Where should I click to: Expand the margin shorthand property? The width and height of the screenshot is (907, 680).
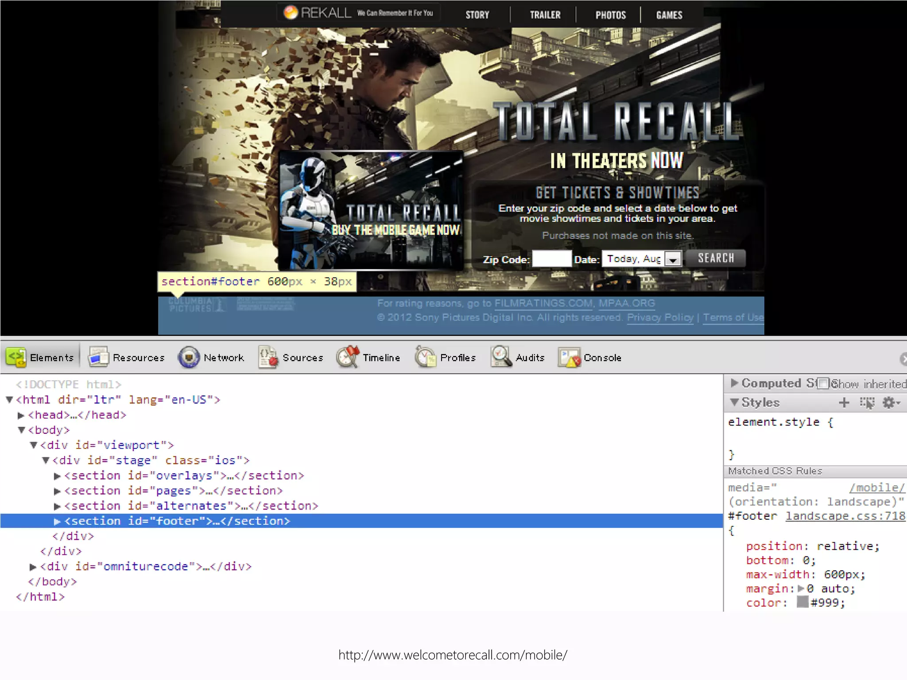(x=801, y=588)
